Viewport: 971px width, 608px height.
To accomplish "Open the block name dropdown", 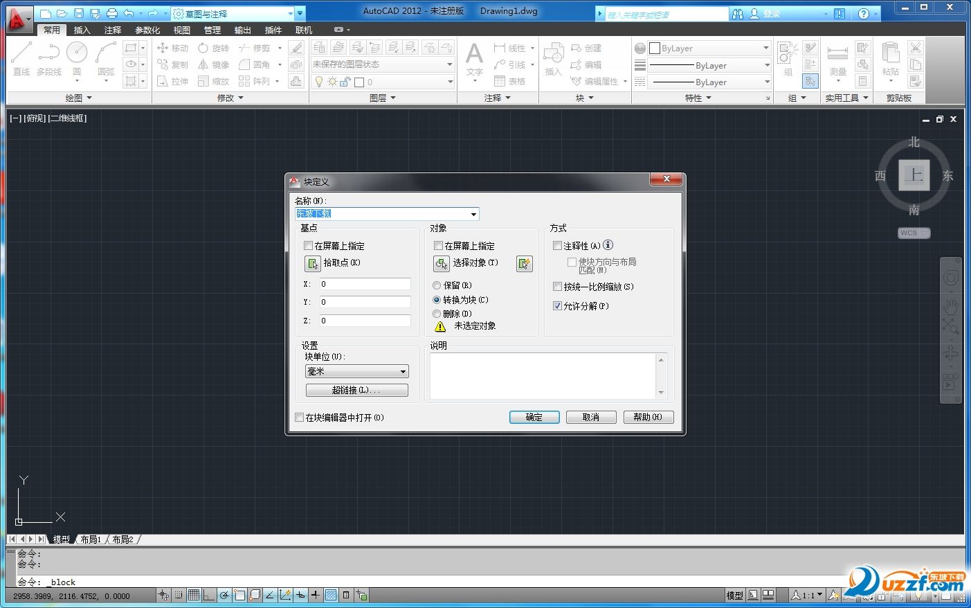I will coord(473,214).
